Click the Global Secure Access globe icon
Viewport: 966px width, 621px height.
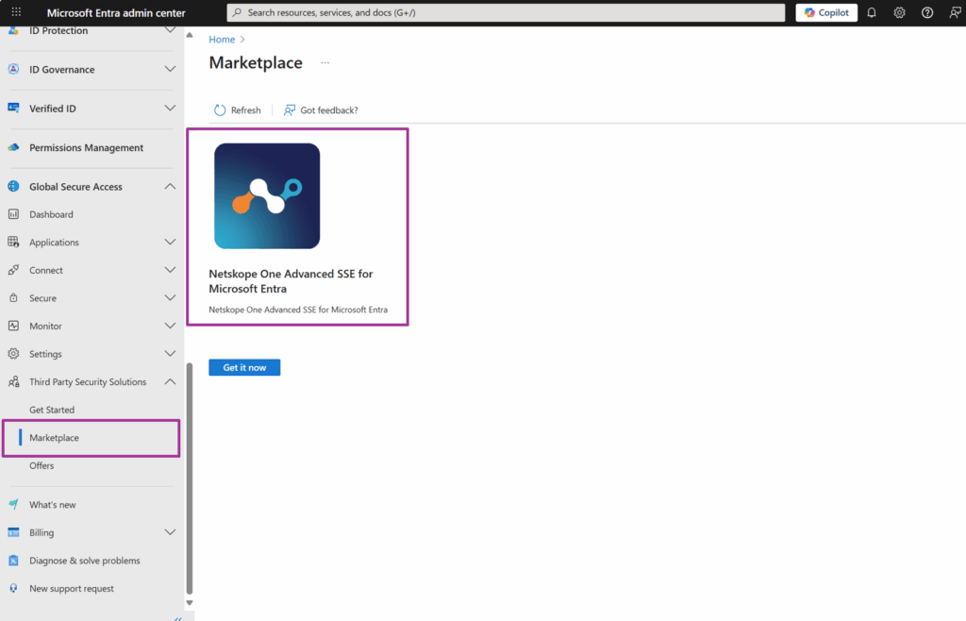click(13, 187)
